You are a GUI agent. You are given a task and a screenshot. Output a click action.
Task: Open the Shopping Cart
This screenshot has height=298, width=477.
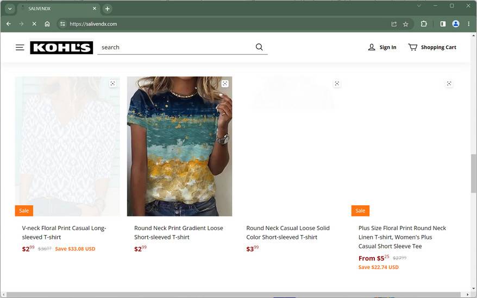point(432,47)
